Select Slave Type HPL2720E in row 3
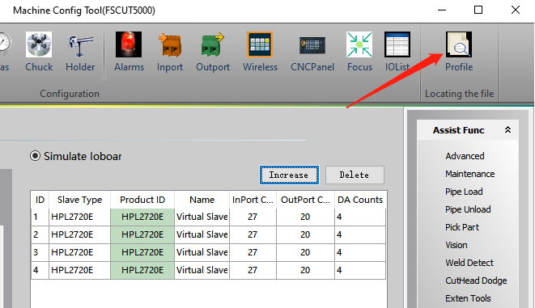The image size is (535, 308). click(79, 252)
